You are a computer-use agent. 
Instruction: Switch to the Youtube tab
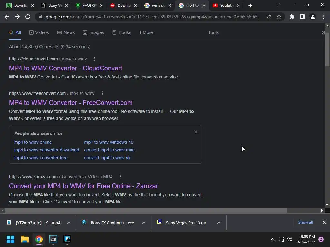coord(227,5)
